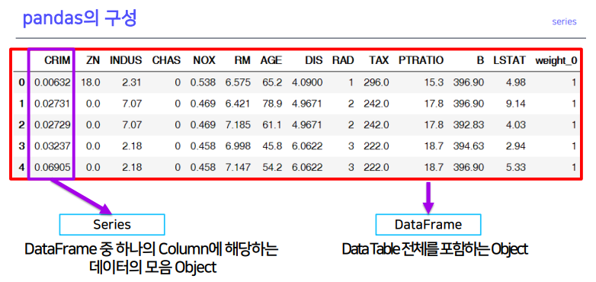
Task: Click LSTAT value 4.98
Action: click(x=516, y=82)
